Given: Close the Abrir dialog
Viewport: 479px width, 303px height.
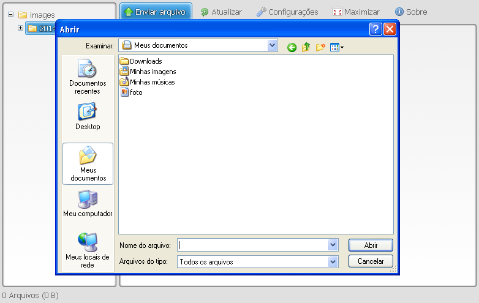Looking at the screenshot, I should pos(390,29).
